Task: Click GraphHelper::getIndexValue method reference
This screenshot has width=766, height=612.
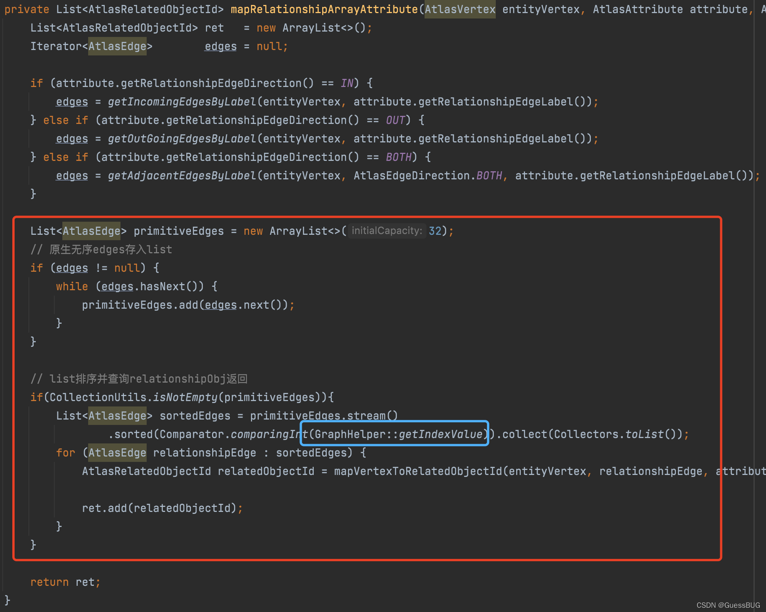Action: (x=398, y=434)
